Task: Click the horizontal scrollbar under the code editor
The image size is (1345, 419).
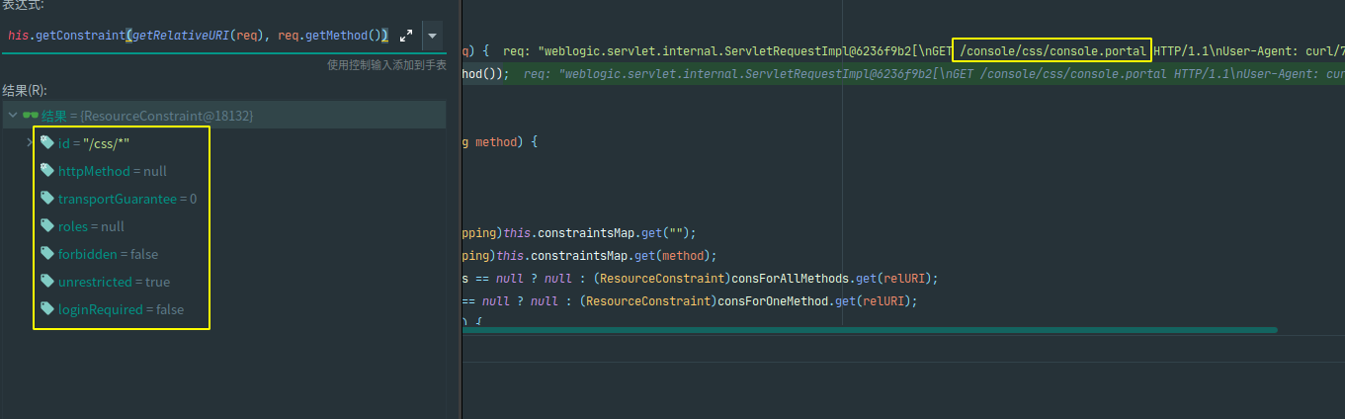Action: point(870,330)
